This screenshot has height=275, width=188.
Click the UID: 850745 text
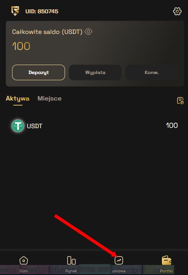pyautogui.click(x=42, y=11)
